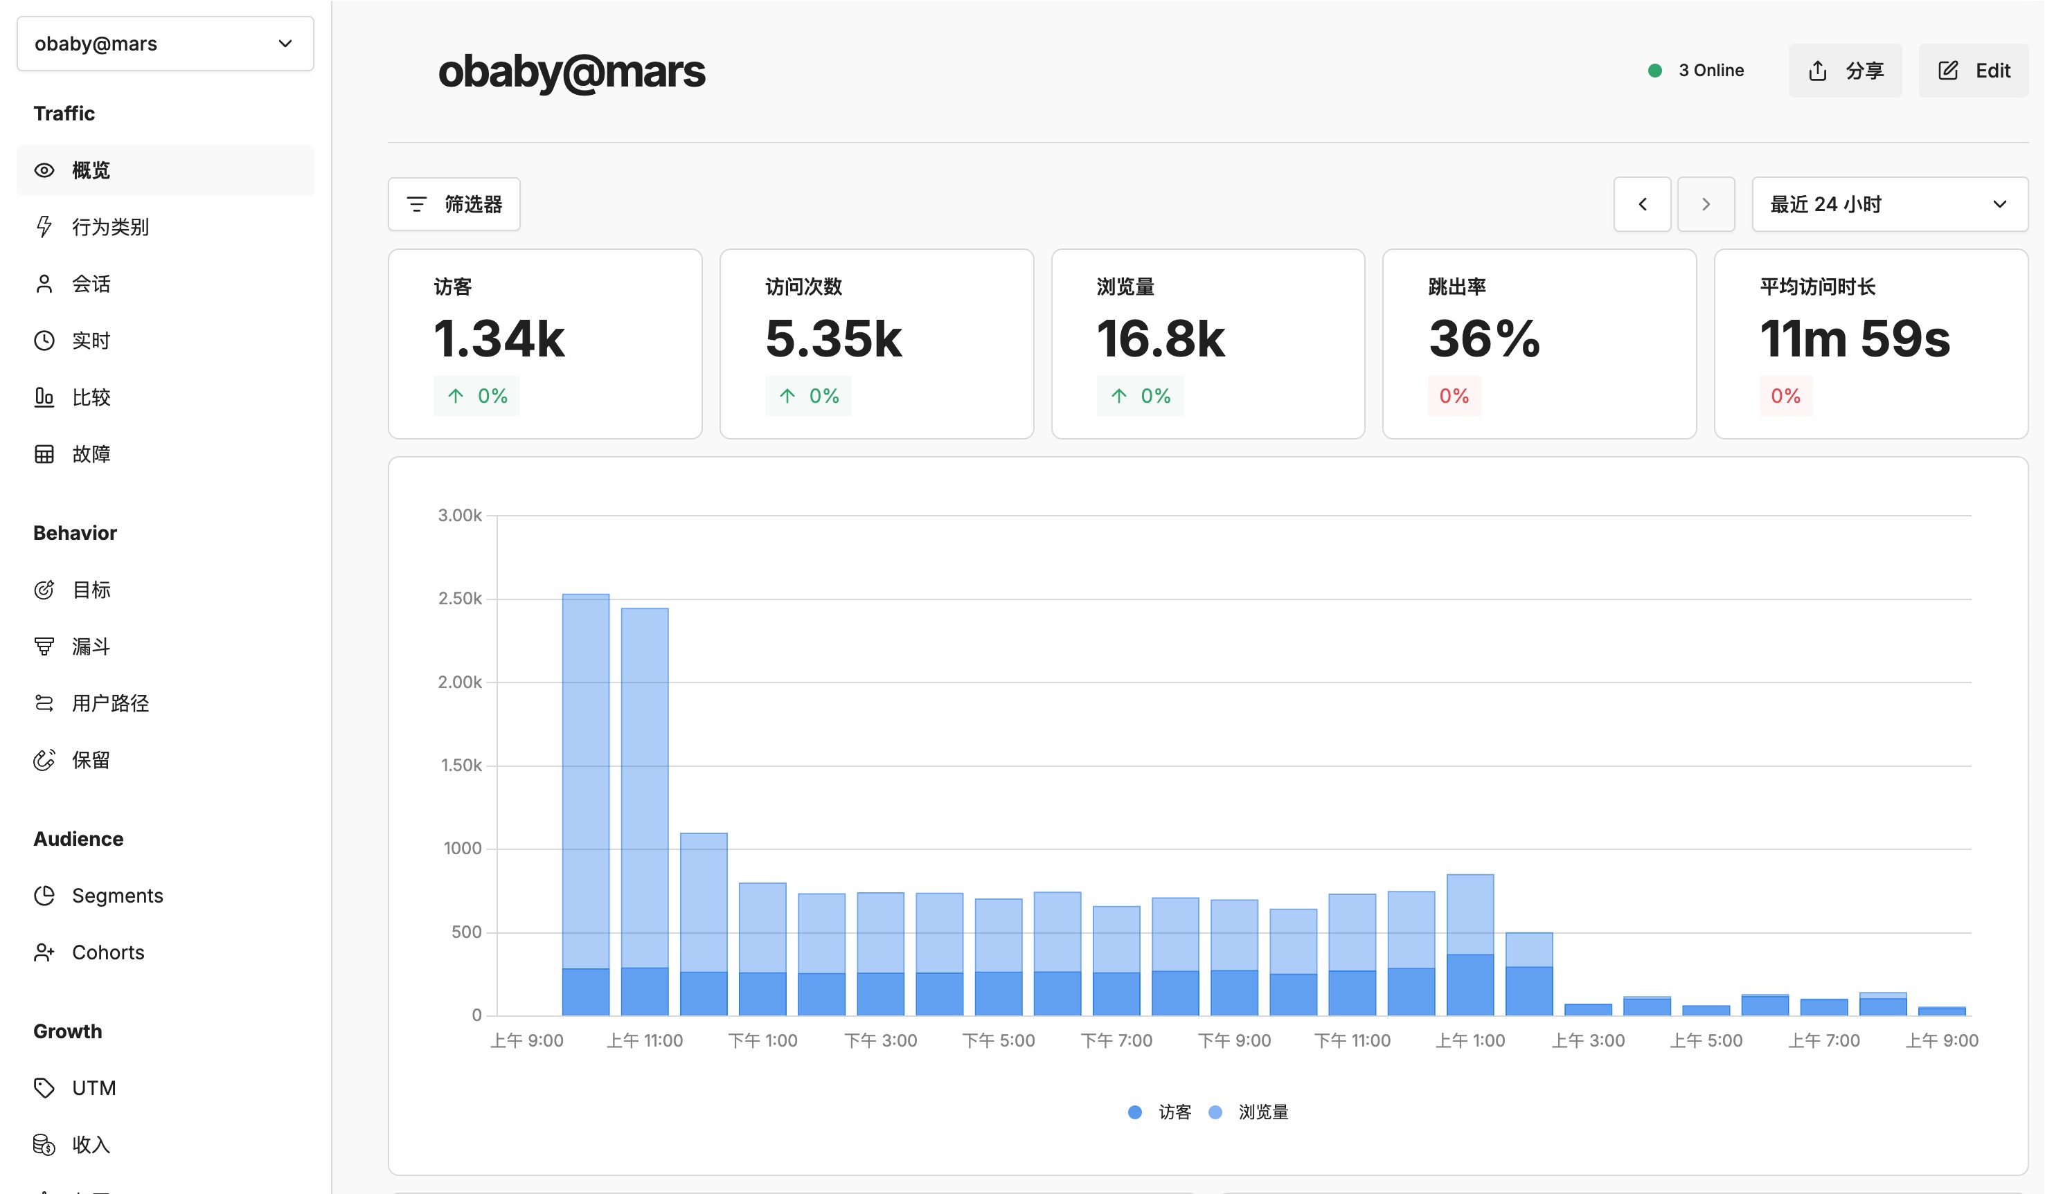Image resolution: width=2045 pixels, height=1194 pixels.
Task: Click the target icon for 目标
Action: tap(44, 590)
